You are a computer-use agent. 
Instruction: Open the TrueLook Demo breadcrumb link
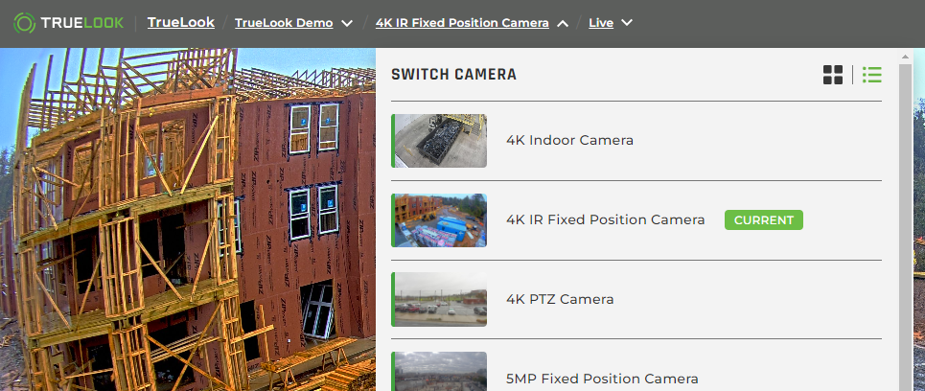point(284,23)
